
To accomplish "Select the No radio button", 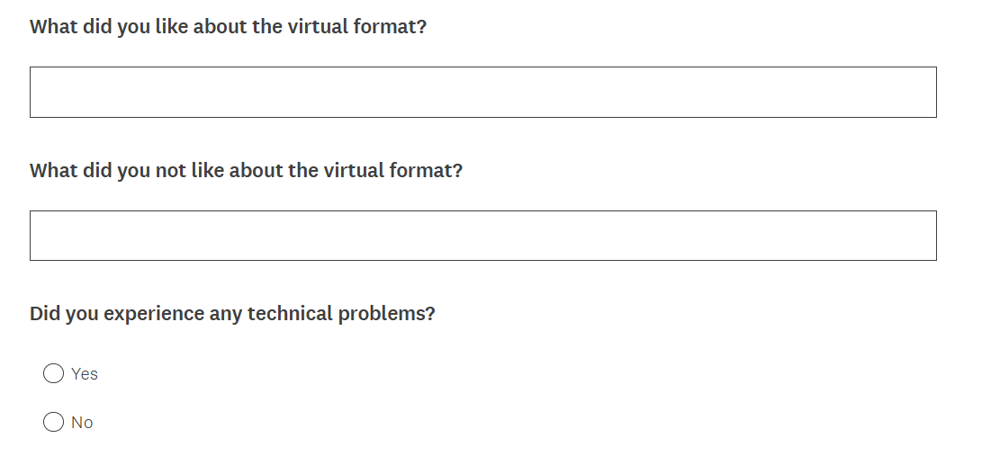I will pos(54,422).
